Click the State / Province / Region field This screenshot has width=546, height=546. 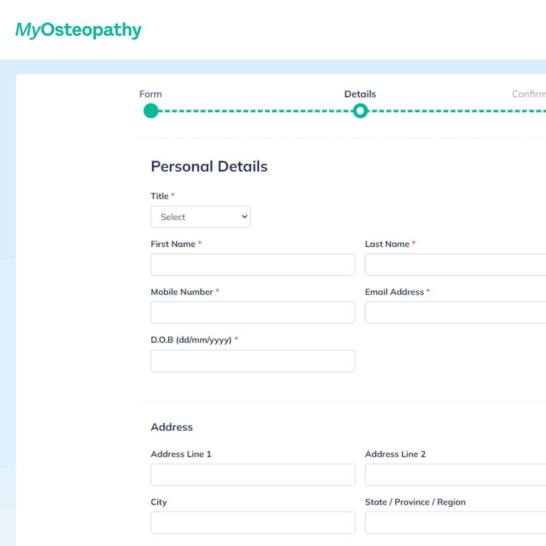coord(455,523)
